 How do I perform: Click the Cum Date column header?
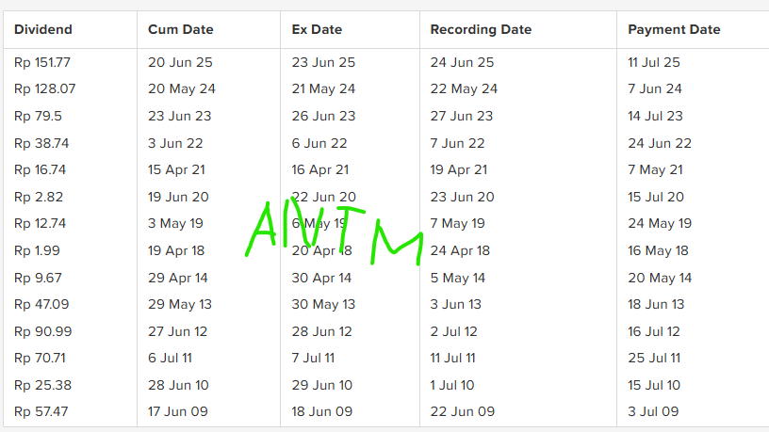pyautogui.click(x=181, y=29)
